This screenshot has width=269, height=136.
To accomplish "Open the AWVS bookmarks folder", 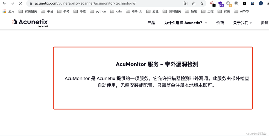I will click(x=242, y=11).
